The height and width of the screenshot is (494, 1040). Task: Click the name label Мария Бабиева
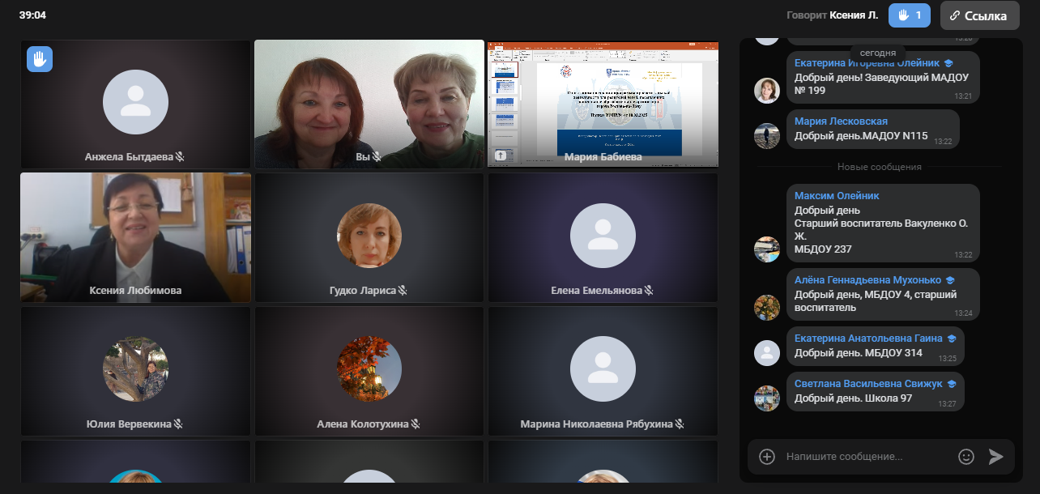click(x=603, y=157)
